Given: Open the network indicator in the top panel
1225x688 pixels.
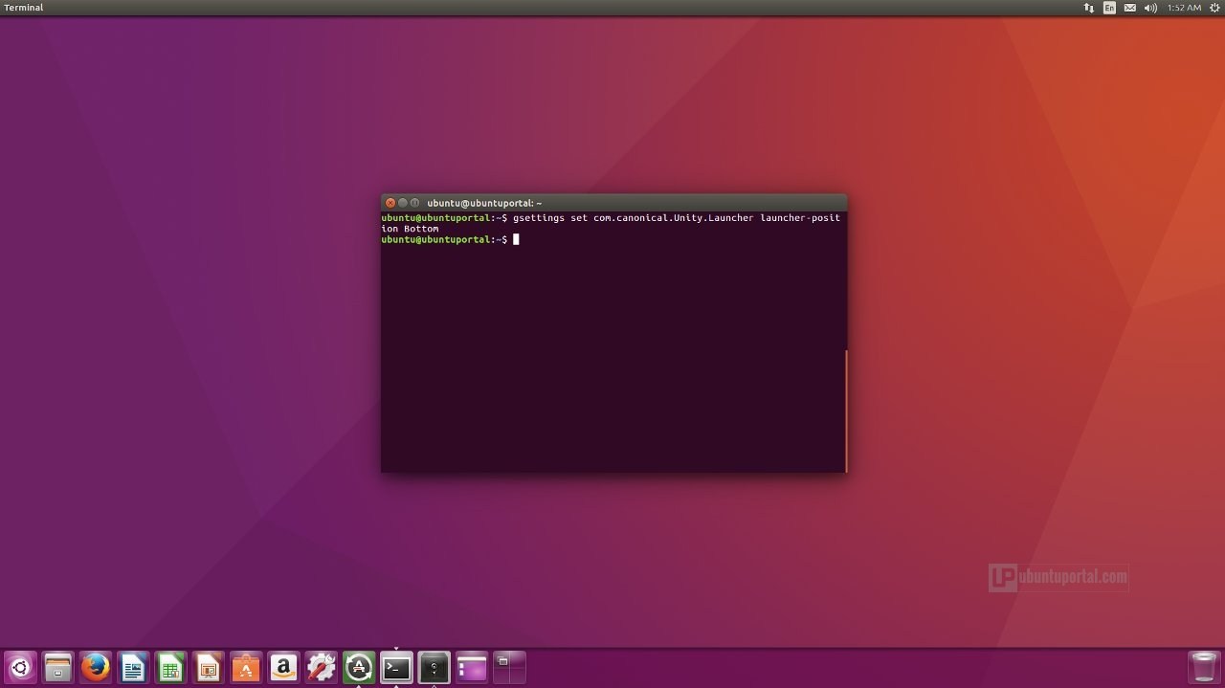Looking at the screenshot, I should (1088, 8).
